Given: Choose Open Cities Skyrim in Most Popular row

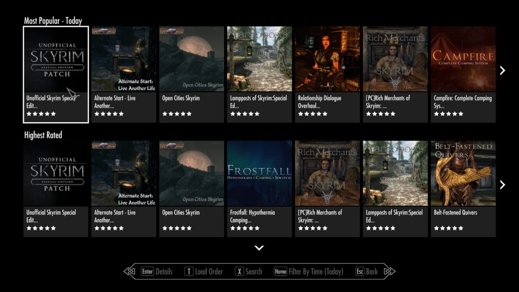Looking at the screenshot, I should pos(192,75).
